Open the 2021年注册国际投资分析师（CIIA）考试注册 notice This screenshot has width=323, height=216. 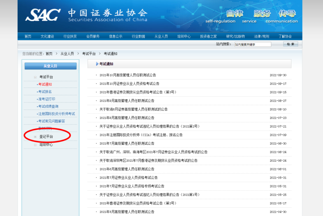141,135
